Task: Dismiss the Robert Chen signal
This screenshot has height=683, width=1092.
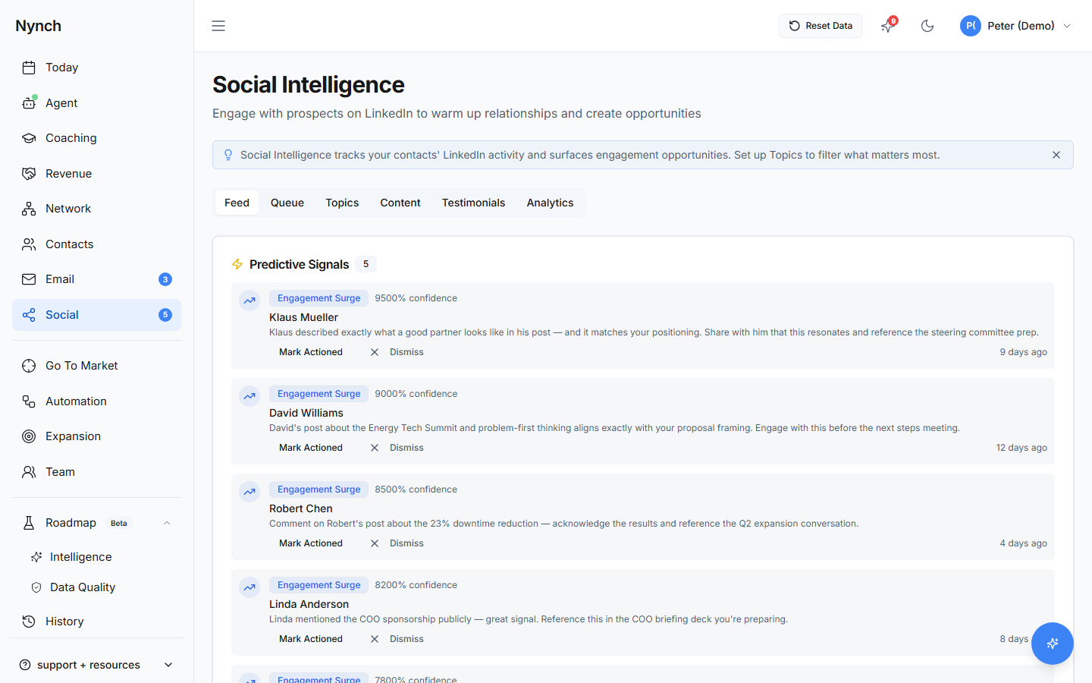Action: pos(397,543)
